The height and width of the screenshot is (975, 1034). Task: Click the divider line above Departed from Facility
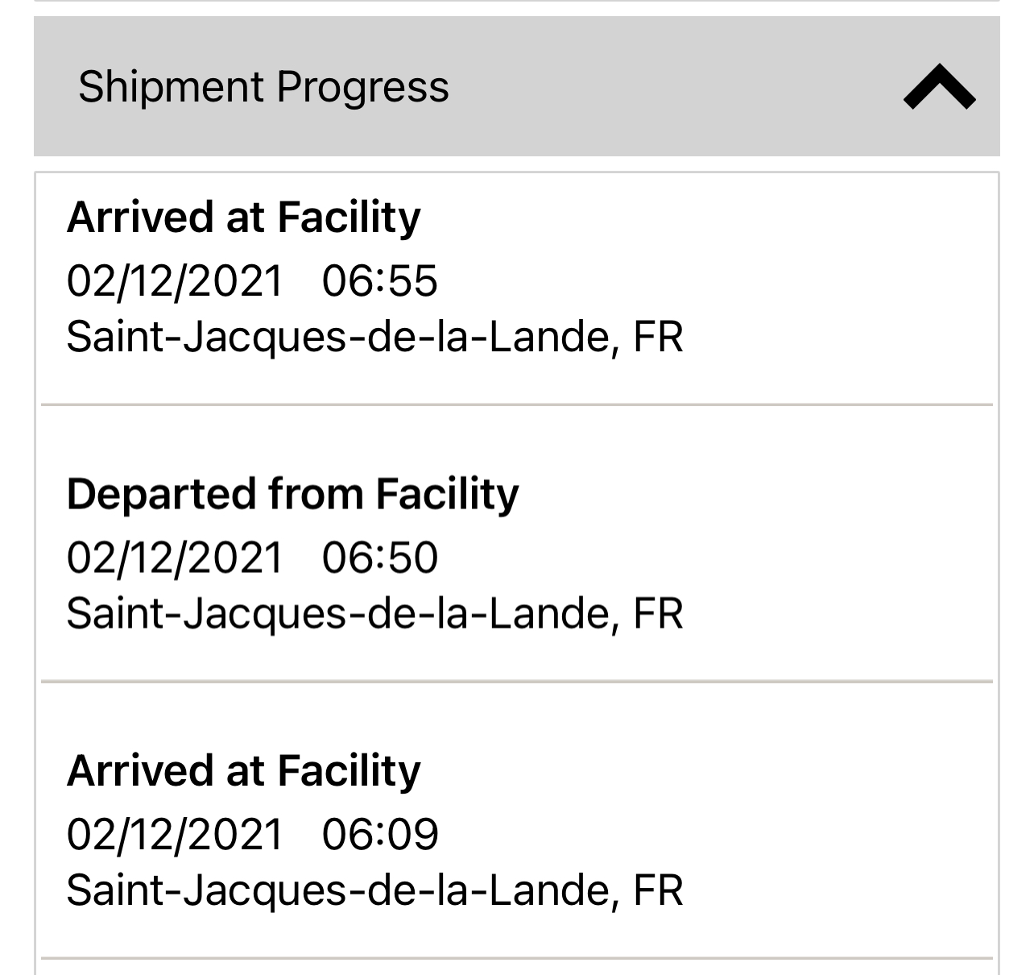tap(516, 405)
